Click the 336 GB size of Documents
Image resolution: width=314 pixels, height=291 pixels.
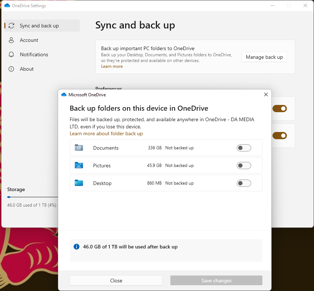pyautogui.click(x=154, y=148)
